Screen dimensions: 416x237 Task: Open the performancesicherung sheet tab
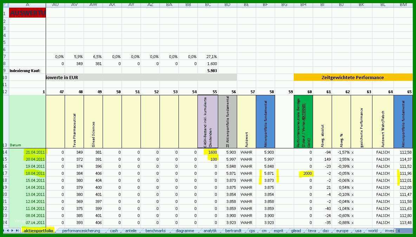pos(81,231)
